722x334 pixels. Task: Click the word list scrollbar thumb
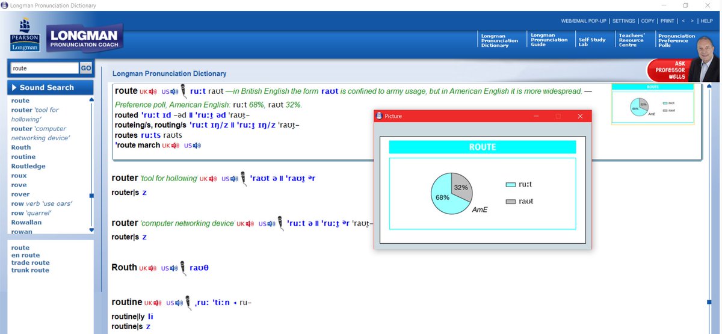tap(91, 196)
